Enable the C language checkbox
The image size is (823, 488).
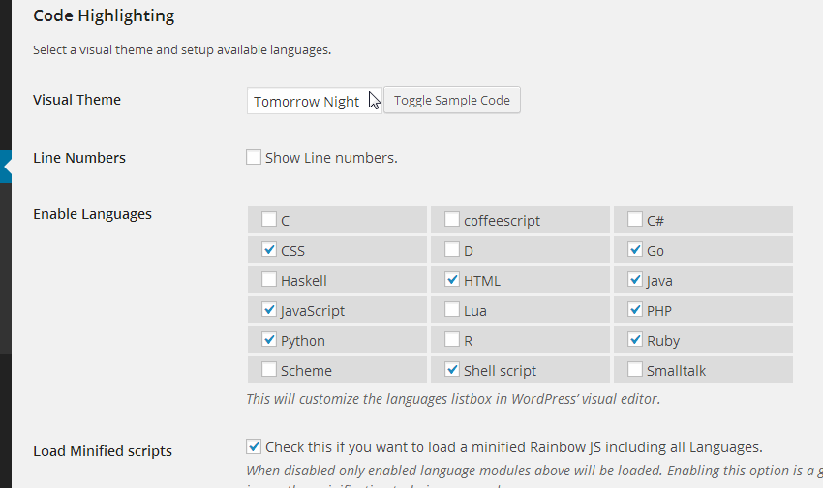[269, 220]
